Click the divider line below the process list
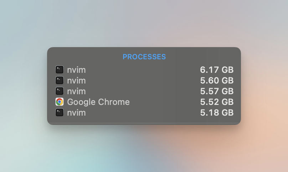This screenshot has width=288, height=172. click(144, 123)
